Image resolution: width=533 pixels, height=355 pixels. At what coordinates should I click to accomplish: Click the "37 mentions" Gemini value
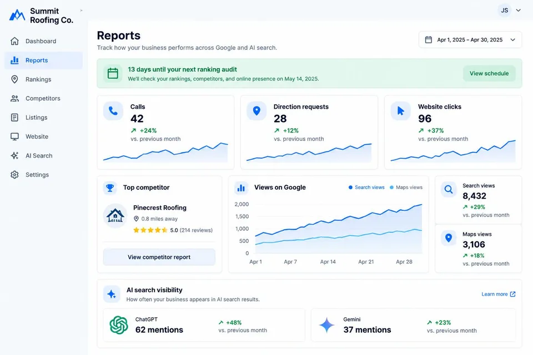click(x=367, y=330)
